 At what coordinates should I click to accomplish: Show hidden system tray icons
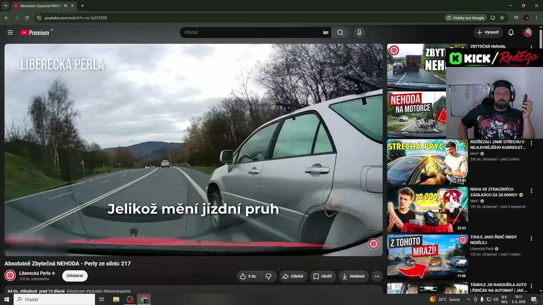[x=468, y=299]
